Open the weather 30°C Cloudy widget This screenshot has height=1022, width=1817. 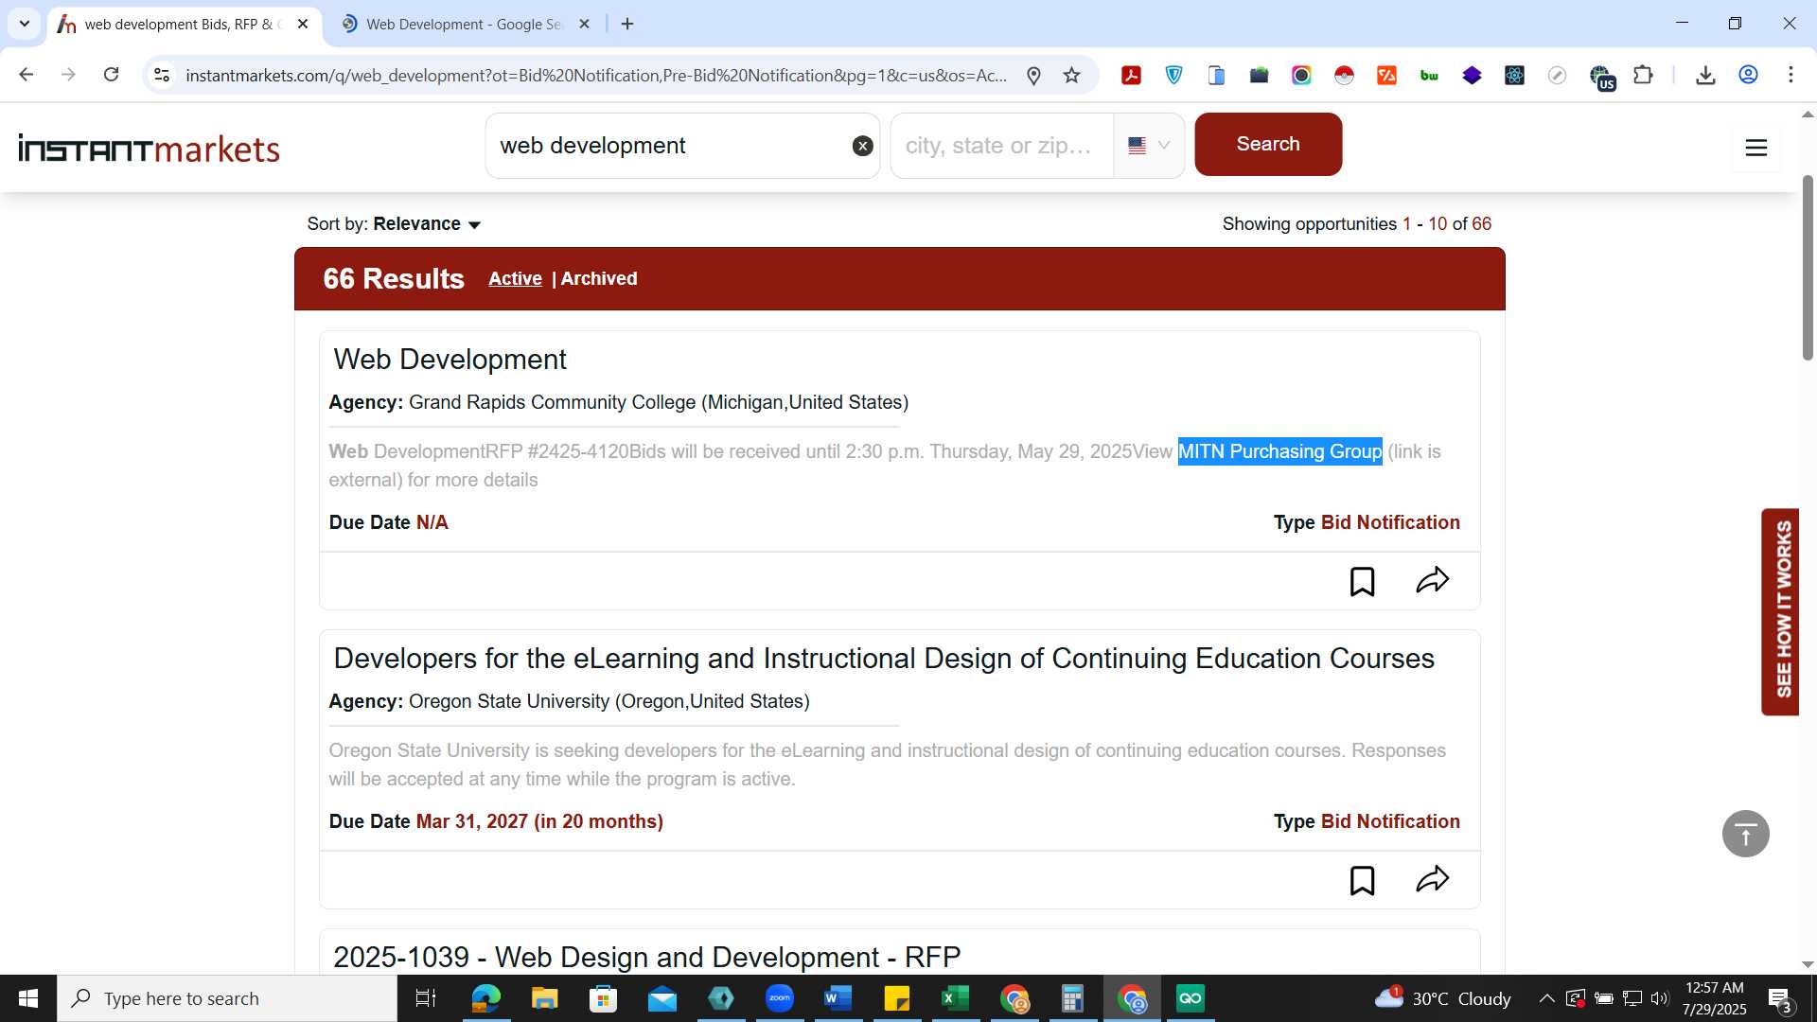point(1443,998)
